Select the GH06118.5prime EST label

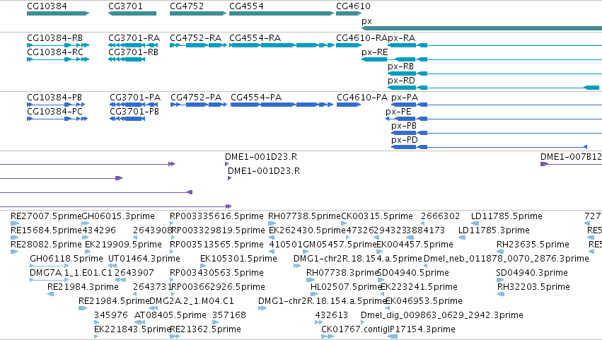tap(66, 259)
